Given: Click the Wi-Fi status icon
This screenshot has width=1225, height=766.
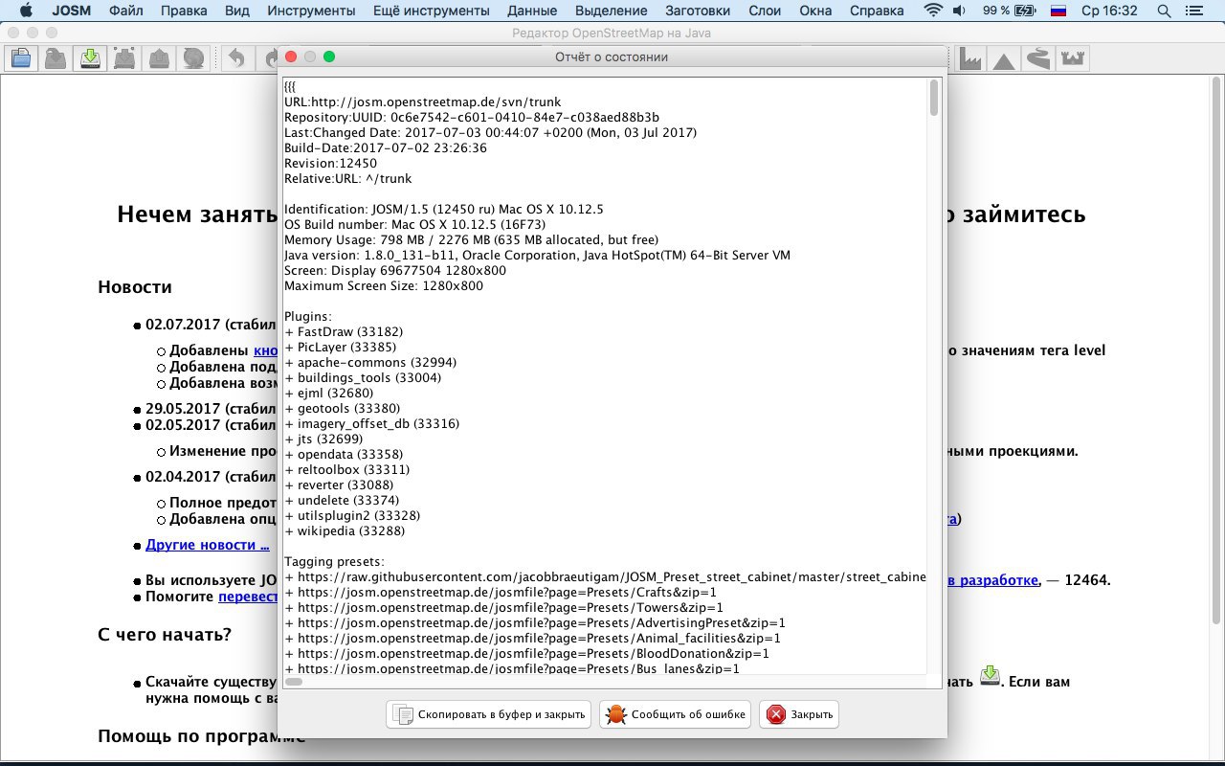Looking at the screenshot, I should point(932,11).
